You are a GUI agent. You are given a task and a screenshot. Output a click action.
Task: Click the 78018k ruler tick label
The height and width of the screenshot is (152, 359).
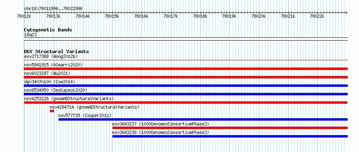point(200,16)
